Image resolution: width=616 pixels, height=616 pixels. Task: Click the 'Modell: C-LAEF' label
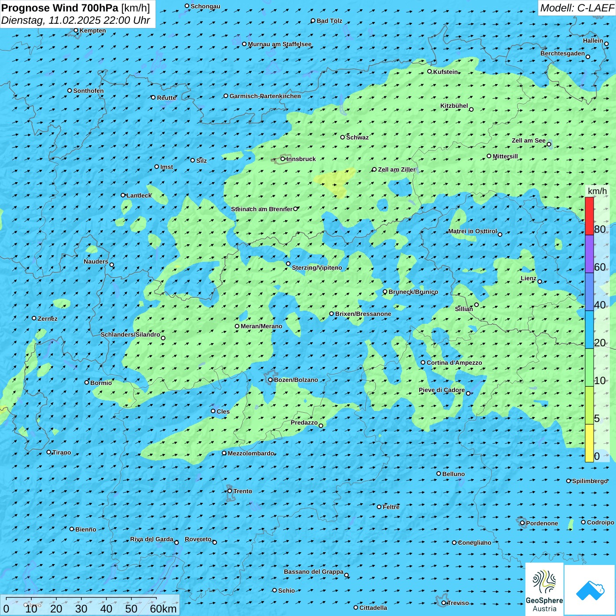[x=576, y=8]
